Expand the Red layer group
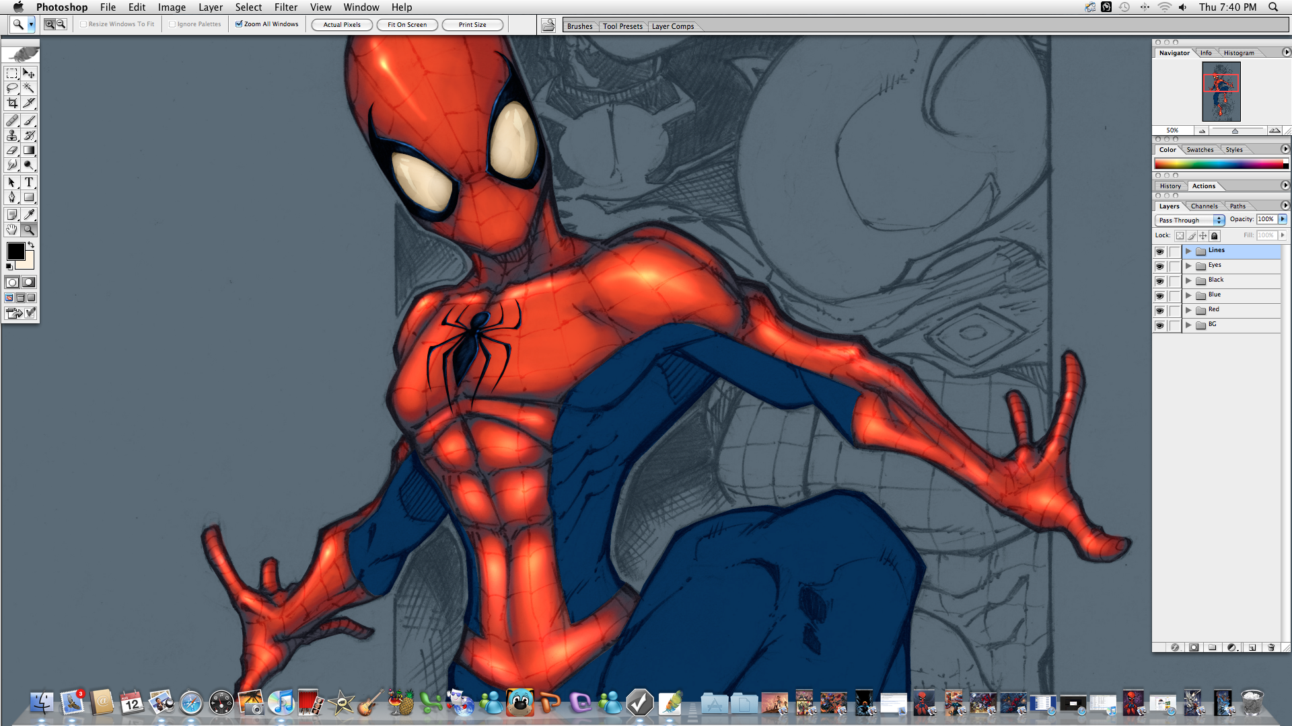Image resolution: width=1292 pixels, height=726 pixels. (x=1188, y=311)
